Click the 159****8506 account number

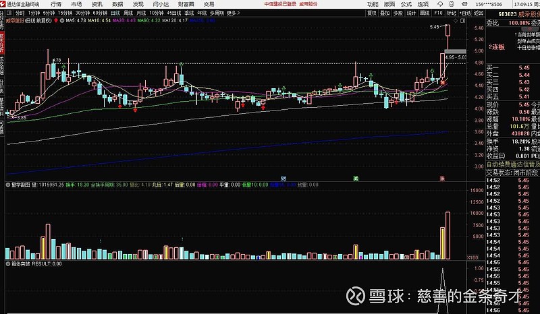(x=489, y=4)
